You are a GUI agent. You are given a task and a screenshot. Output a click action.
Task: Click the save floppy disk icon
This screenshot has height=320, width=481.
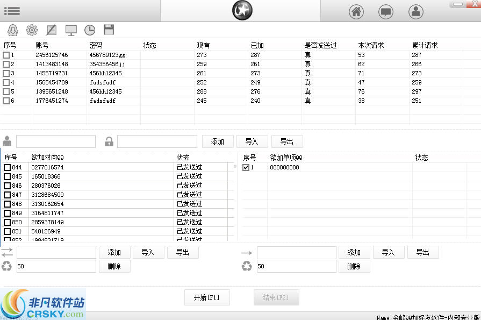(108, 30)
